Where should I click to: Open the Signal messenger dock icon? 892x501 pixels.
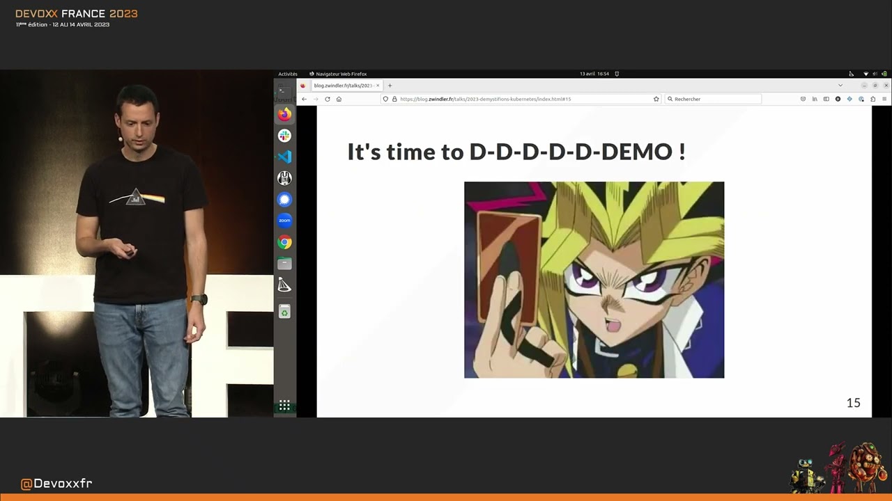(284, 200)
